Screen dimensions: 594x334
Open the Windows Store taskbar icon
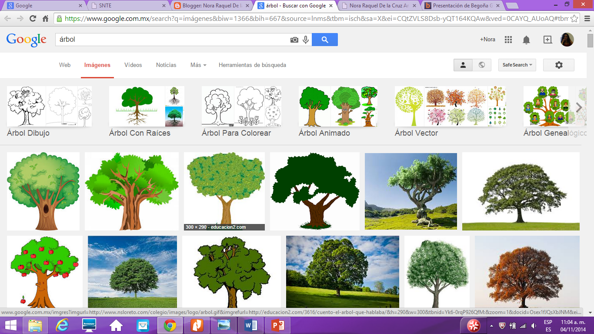pyautogui.click(x=143, y=325)
